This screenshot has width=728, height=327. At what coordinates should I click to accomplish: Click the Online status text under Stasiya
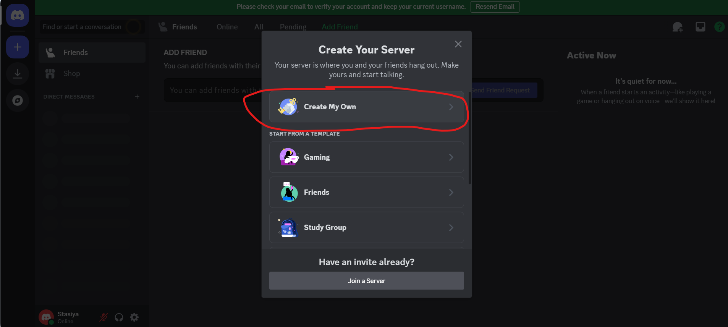point(65,321)
